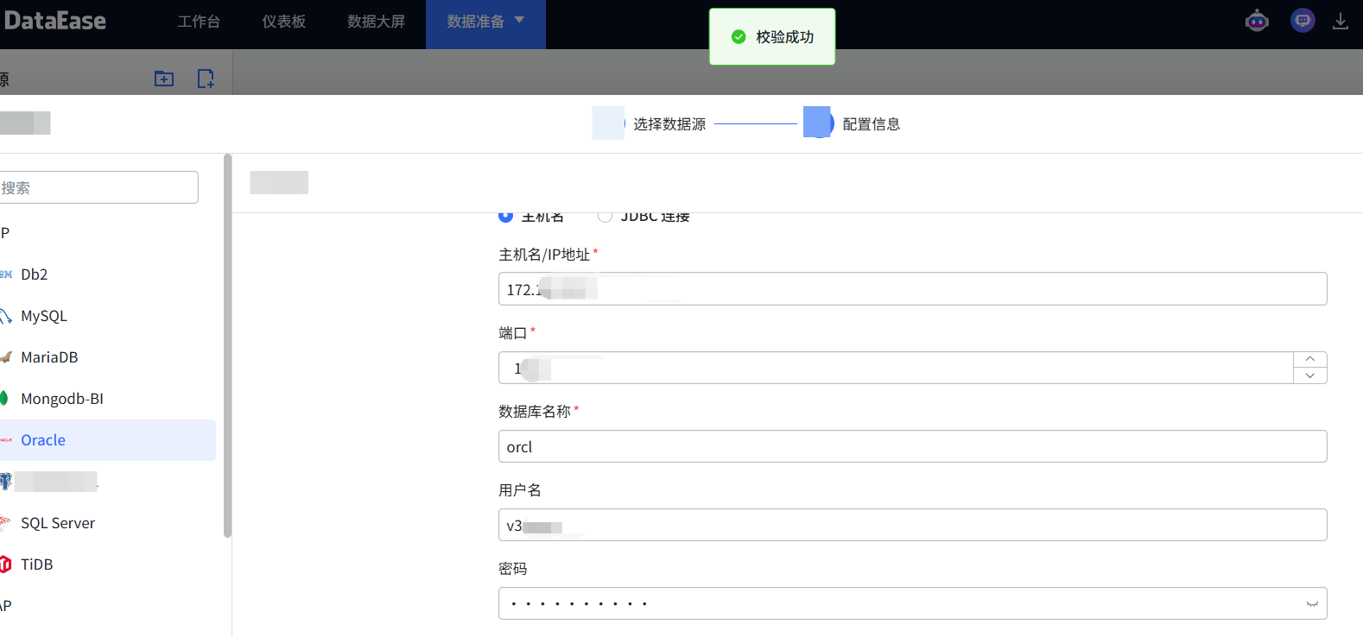Click the new folder icon
Image resolution: width=1363 pixels, height=637 pixels.
click(164, 79)
